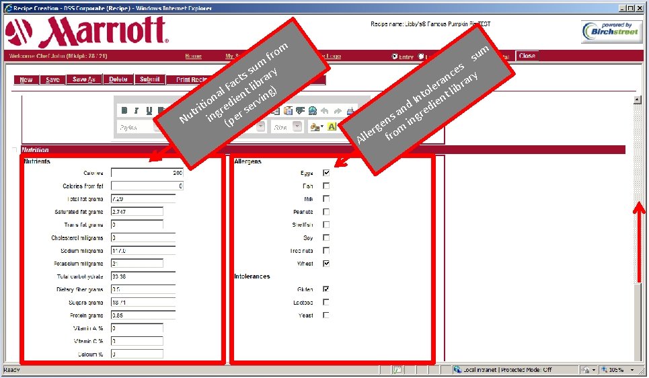The width and height of the screenshot is (649, 378).
Task: Click the Trans fat grams field
Action: coord(137,225)
